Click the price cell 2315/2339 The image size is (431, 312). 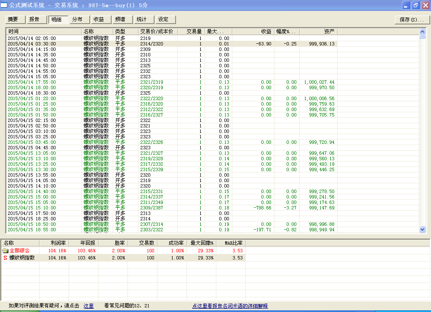(152, 169)
